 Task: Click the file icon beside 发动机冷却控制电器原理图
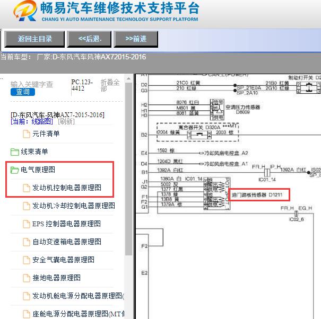pyautogui.click(x=27, y=206)
